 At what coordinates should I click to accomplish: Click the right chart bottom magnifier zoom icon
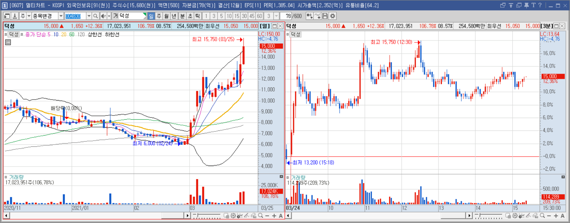(x=542, y=216)
